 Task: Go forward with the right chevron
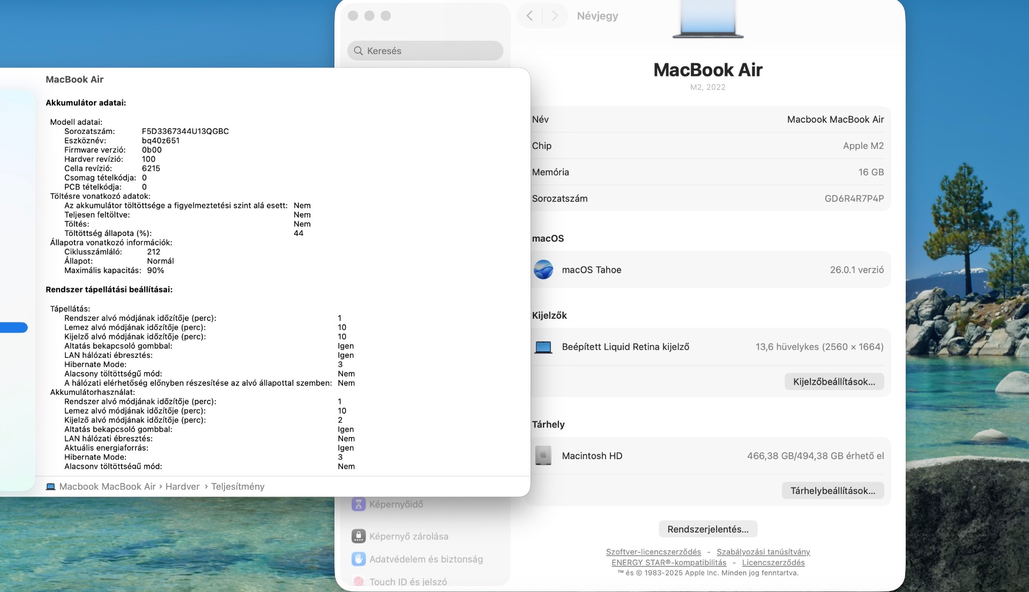555,16
